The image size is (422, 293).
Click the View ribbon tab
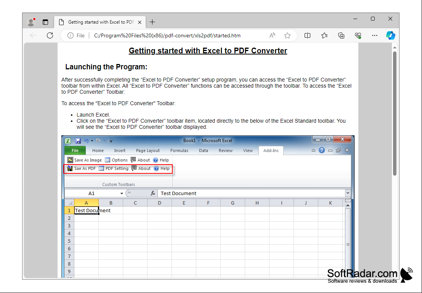tap(248, 151)
